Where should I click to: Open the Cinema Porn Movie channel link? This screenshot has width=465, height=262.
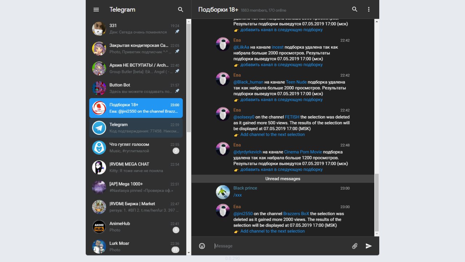pyautogui.click(x=303, y=152)
